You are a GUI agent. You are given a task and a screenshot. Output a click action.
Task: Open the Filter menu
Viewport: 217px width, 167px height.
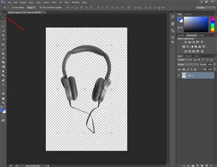(54, 2)
